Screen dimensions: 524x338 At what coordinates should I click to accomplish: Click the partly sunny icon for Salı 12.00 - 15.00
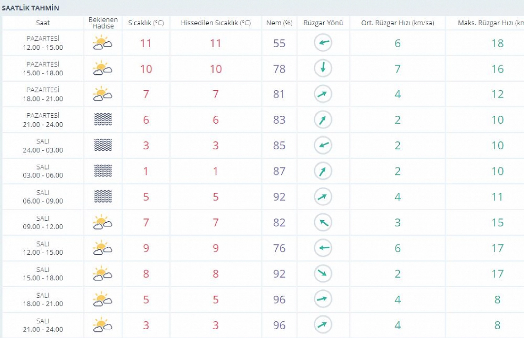coord(102,248)
